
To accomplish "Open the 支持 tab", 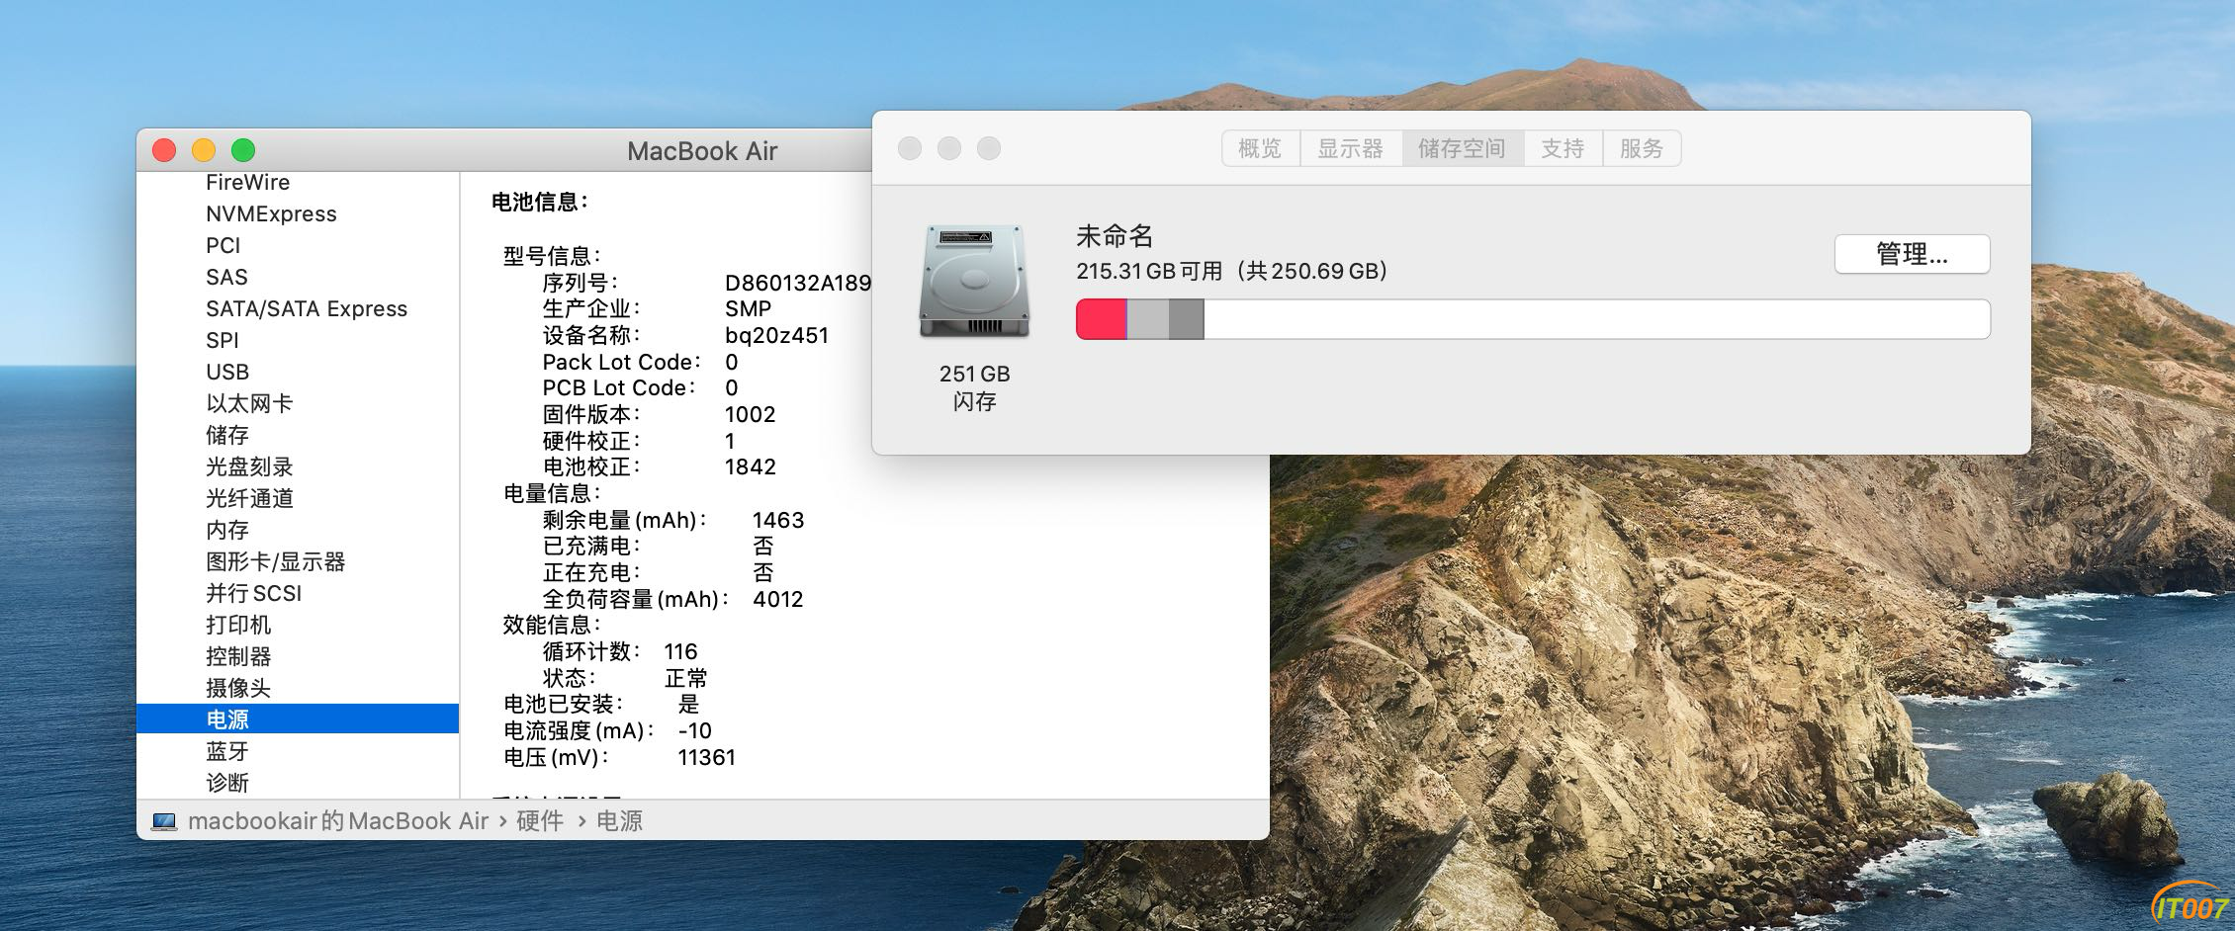I will (1563, 149).
